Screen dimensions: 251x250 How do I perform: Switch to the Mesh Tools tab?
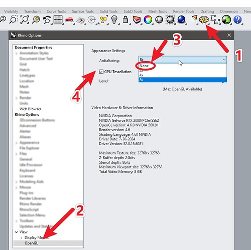158,12
